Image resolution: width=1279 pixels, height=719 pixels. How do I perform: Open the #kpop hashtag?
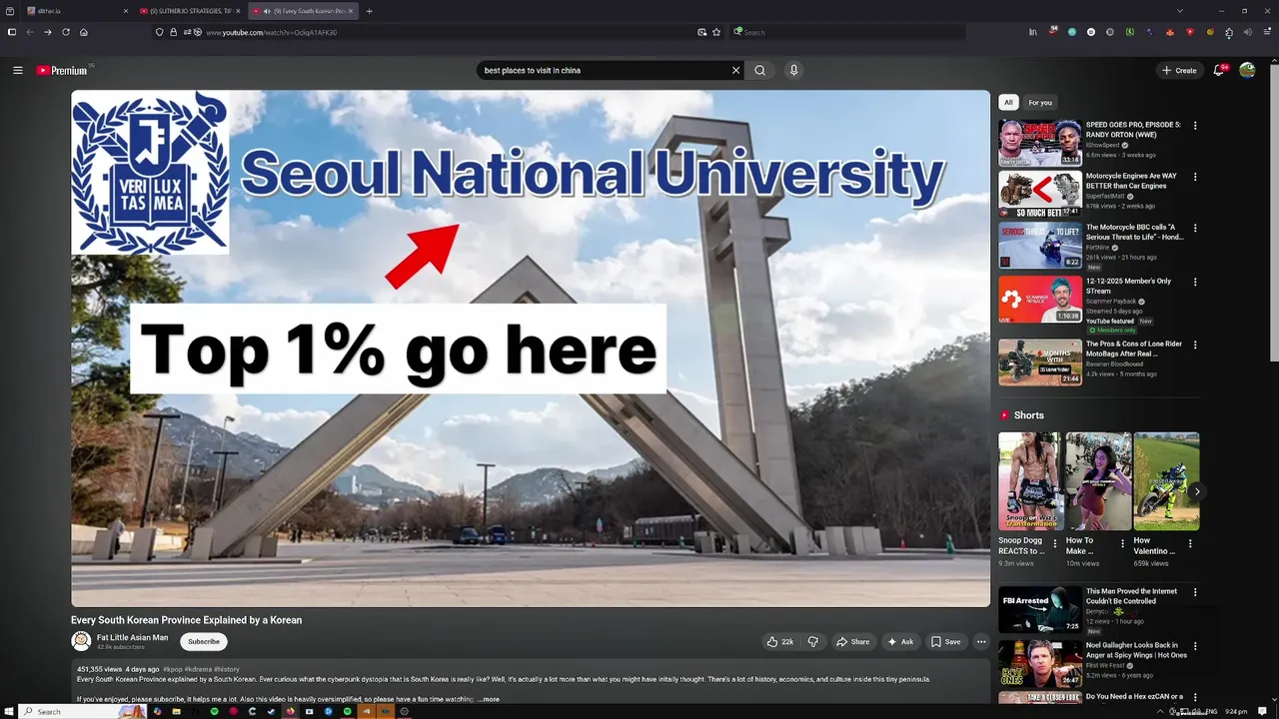(173, 669)
